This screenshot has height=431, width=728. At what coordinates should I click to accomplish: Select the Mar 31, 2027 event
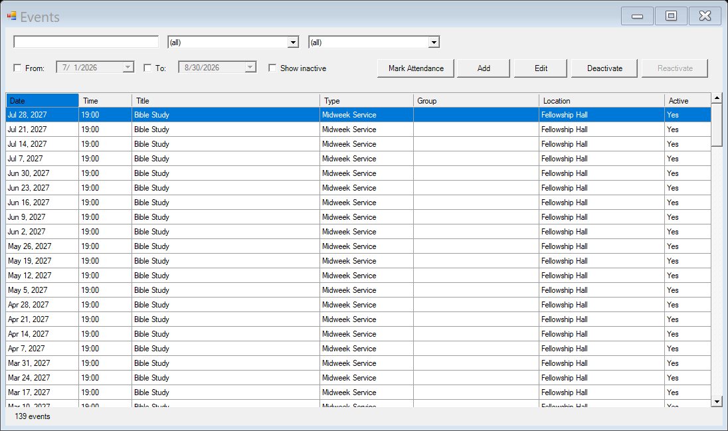(x=358, y=364)
